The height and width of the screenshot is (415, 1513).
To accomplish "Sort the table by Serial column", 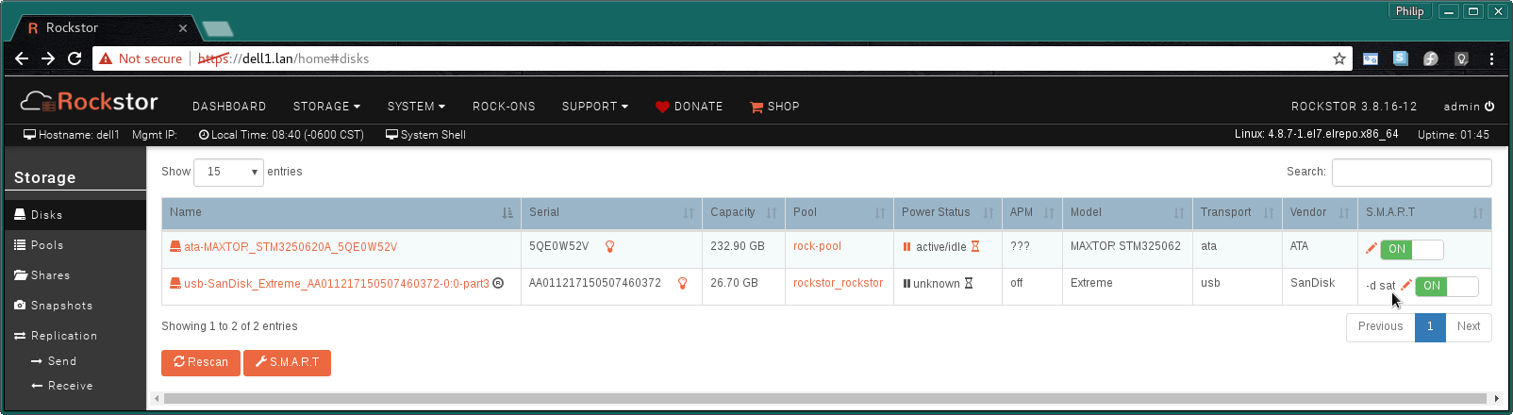I will pyautogui.click(x=611, y=213).
